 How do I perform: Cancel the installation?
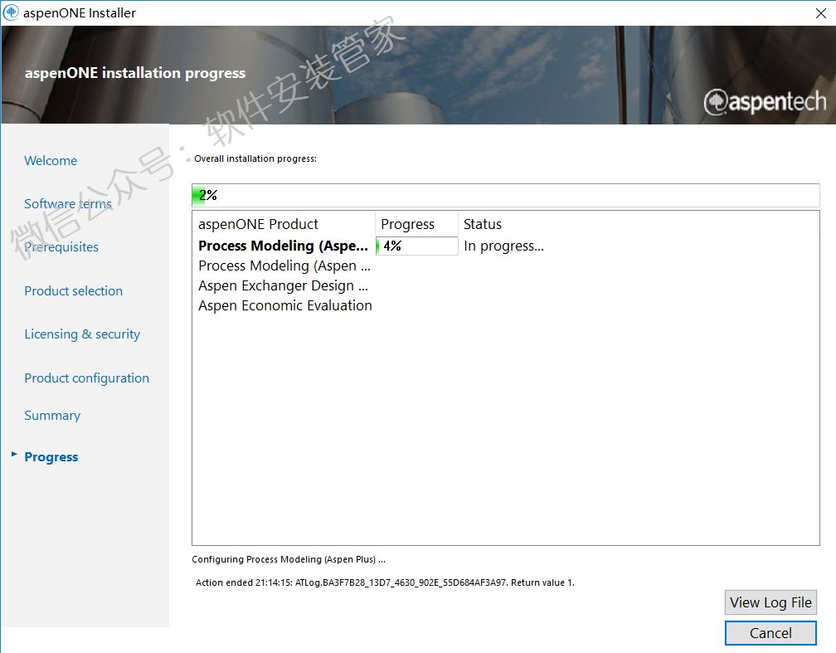pos(770,633)
